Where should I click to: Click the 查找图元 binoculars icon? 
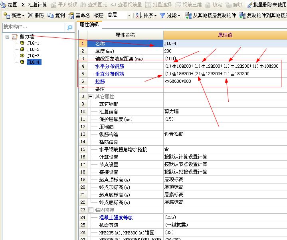tap(83, 5)
